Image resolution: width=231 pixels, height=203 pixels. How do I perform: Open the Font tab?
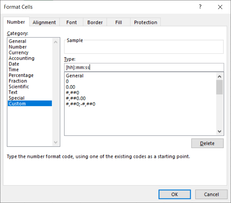[71, 22]
